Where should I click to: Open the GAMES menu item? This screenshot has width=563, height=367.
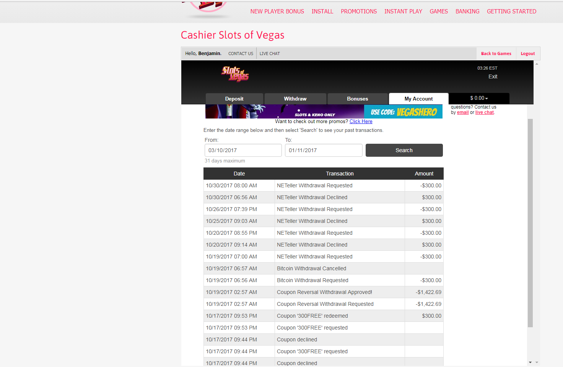pyautogui.click(x=439, y=11)
